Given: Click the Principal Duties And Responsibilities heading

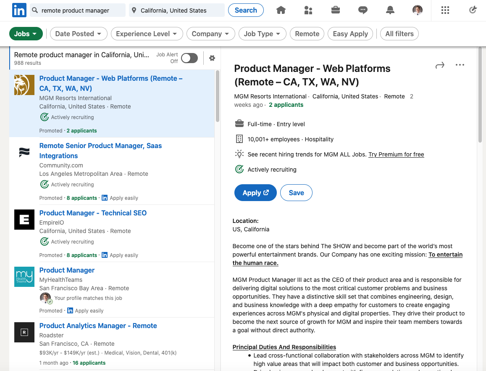Looking at the screenshot, I should pos(284,347).
